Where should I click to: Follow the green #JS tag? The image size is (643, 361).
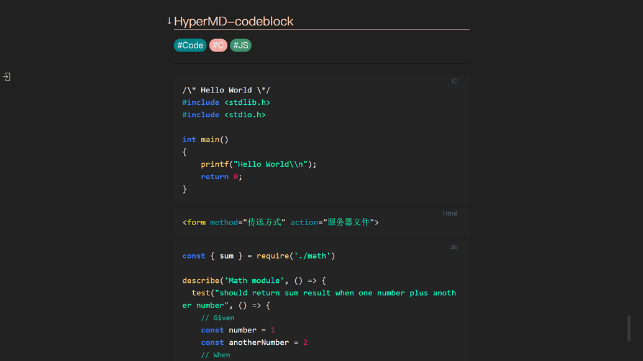click(240, 45)
